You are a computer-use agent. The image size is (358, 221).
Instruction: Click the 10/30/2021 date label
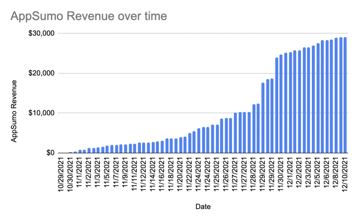[70, 175]
